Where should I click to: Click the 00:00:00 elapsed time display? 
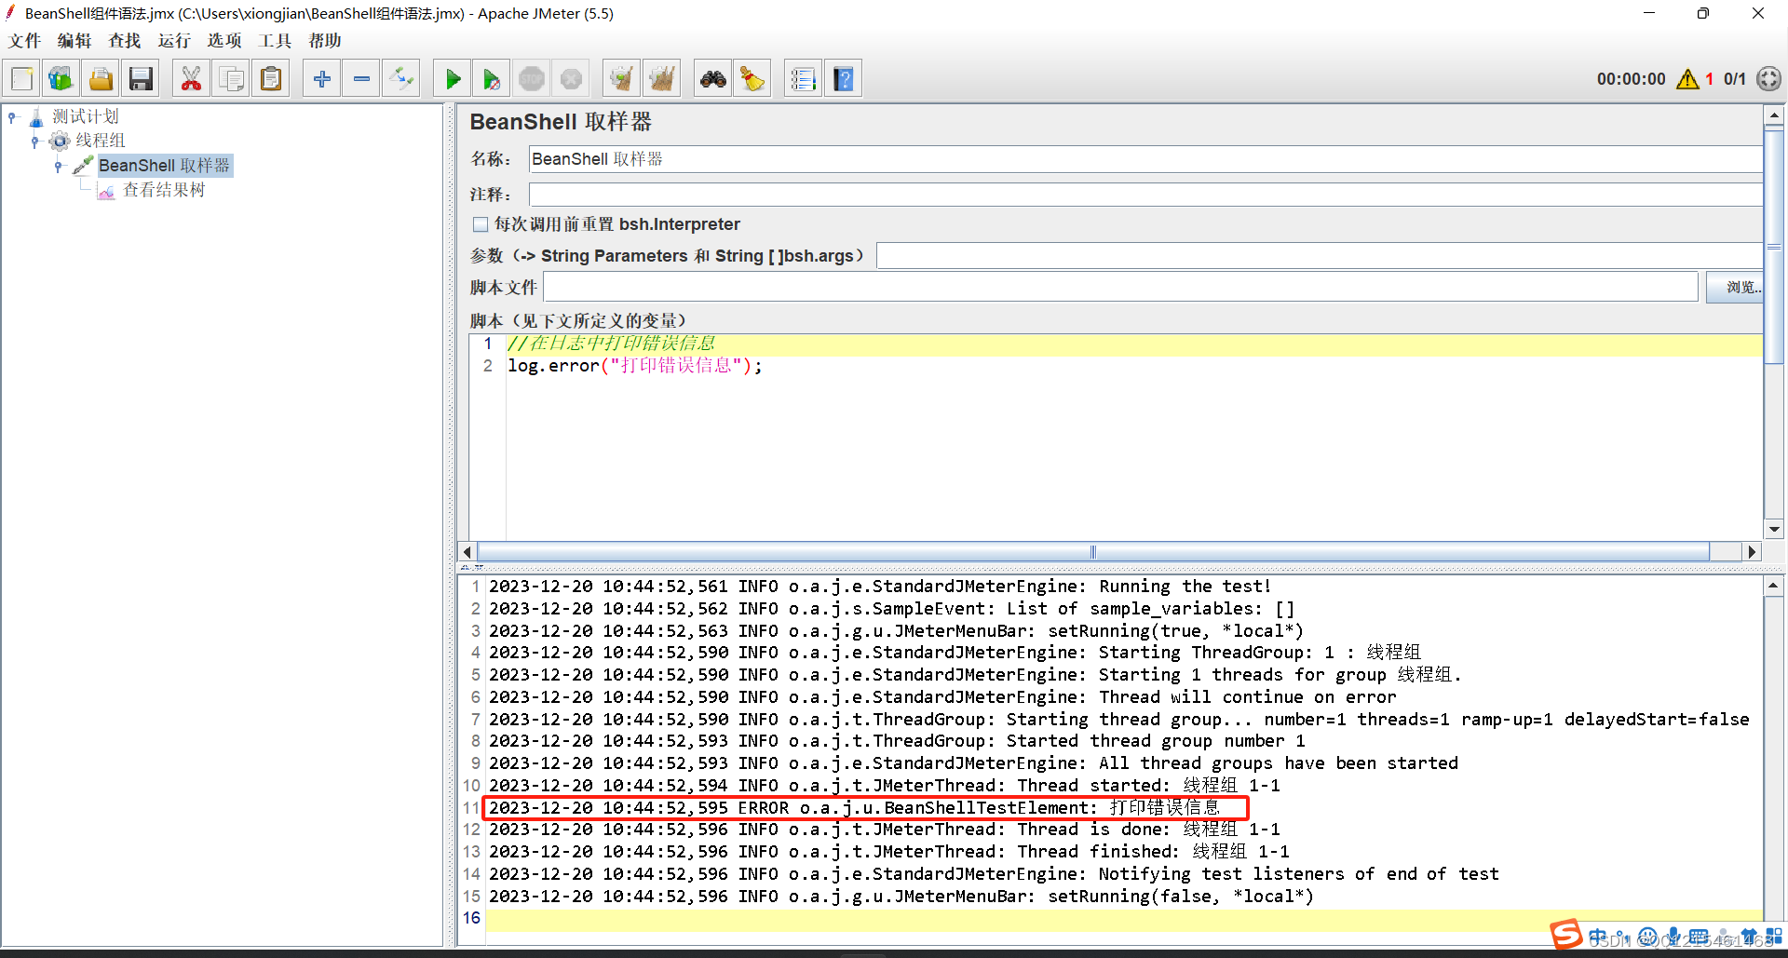1631,79
